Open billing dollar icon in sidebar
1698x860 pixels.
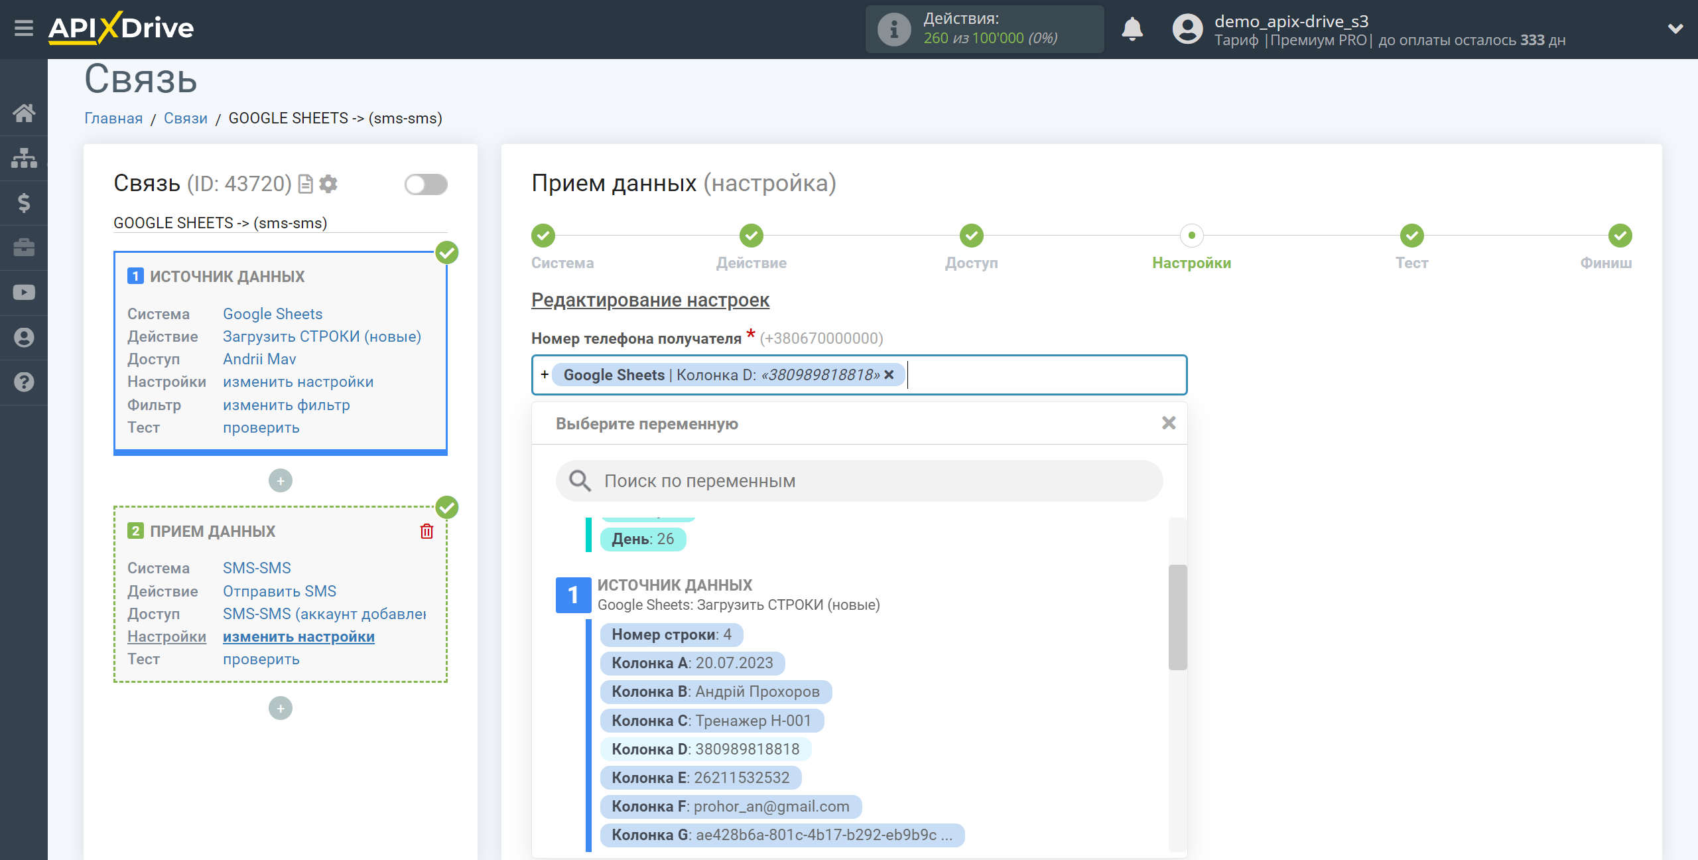pos(24,202)
